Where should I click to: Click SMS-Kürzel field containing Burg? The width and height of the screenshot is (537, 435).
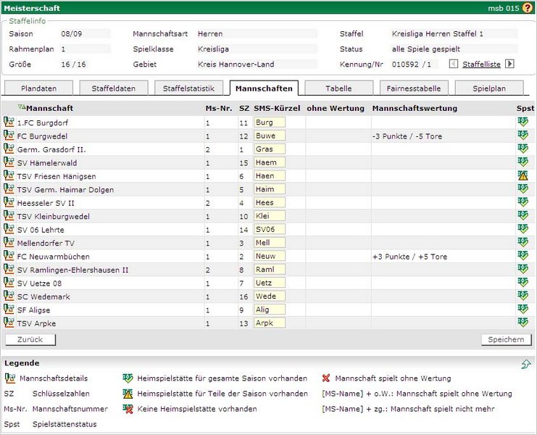(270, 123)
